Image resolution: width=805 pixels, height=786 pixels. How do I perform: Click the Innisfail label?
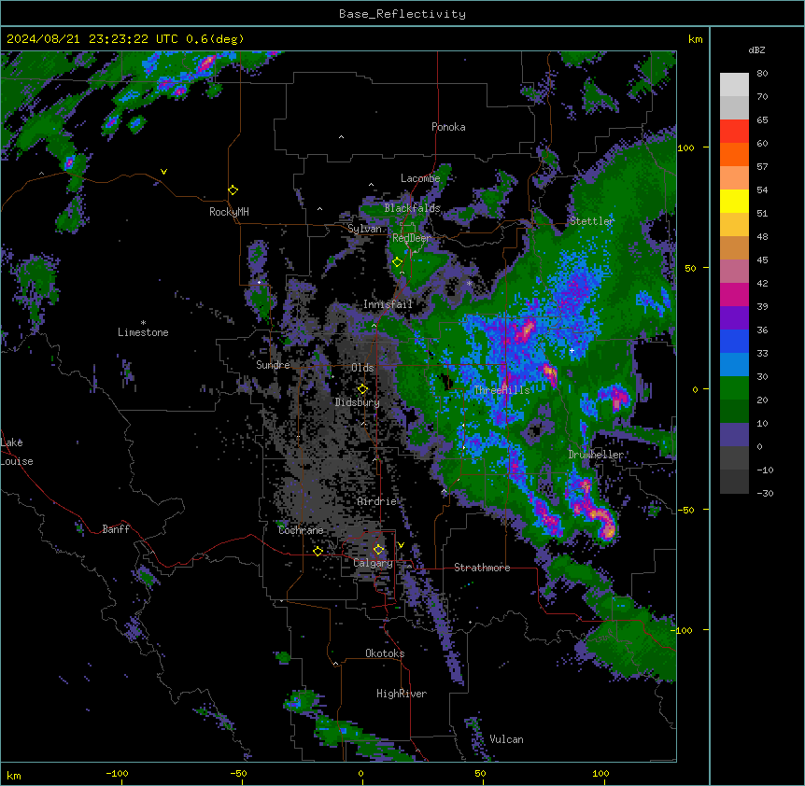pos(388,304)
